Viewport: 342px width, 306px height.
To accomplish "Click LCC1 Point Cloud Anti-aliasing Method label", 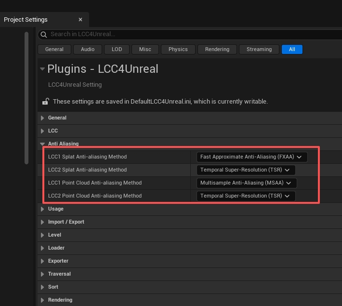I will [95, 183].
